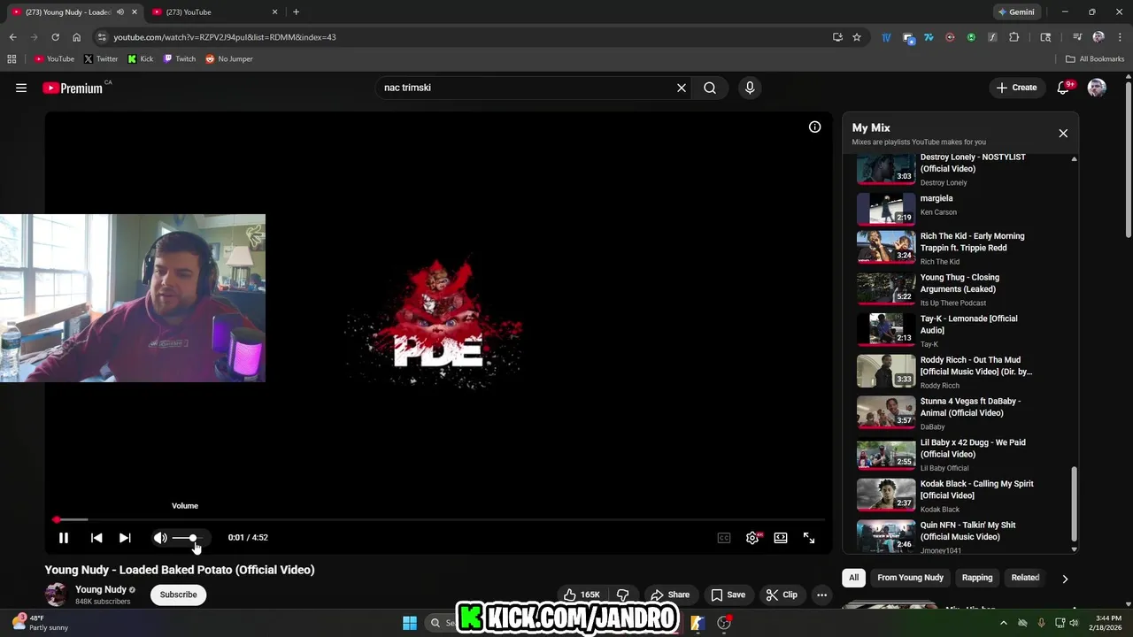Open Gemini in the browser title bar

1015,12
